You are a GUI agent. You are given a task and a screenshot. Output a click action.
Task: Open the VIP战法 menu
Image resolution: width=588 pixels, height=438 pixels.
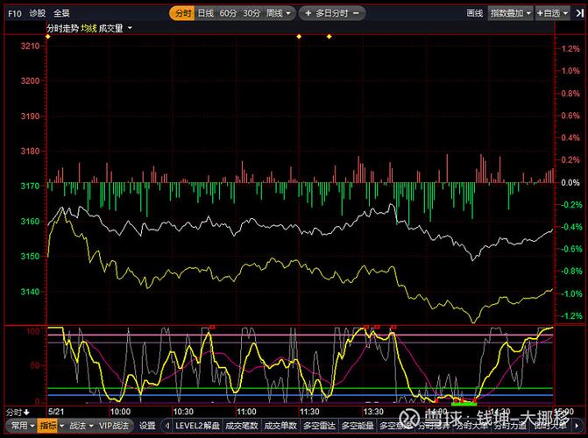pyautogui.click(x=114, y=426)
